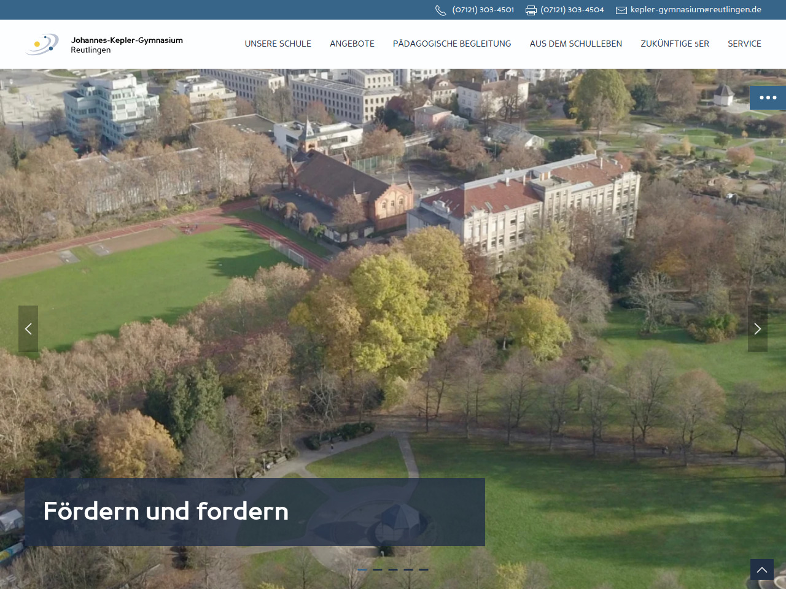Screen dimensions: 786x589
Task: Click the 'Fördern und fordern' slide caption
Action: pyautogui.click(x=166, y=512)
